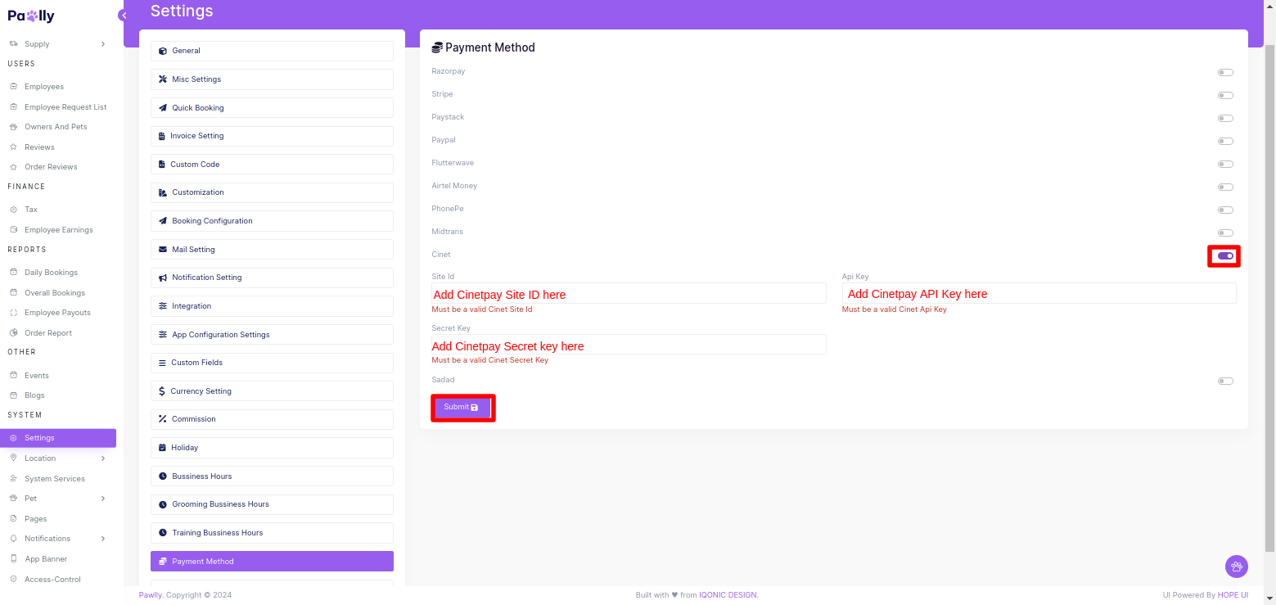Open Training Bussiness Hours tab

click(272, 533)
